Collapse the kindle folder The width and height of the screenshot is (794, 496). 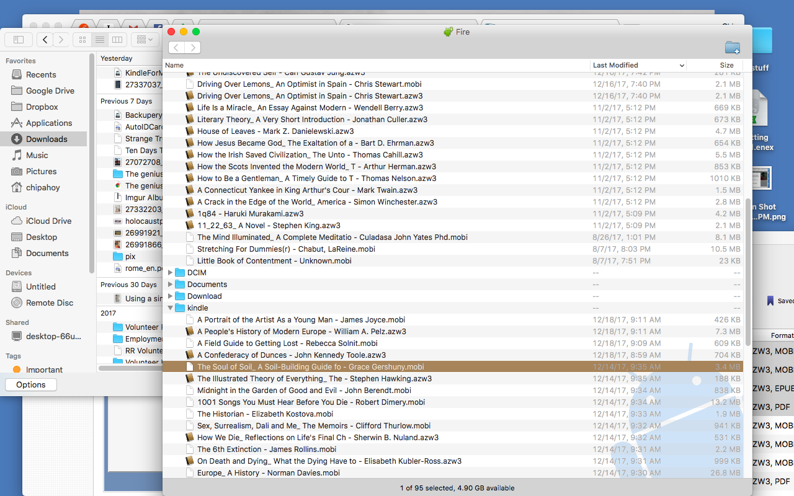click(x=171, y=308)
